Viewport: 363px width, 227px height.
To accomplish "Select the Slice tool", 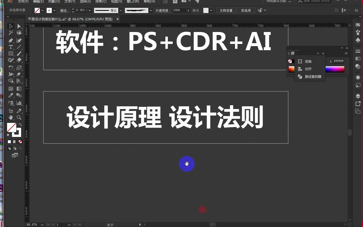I will [x=19, y=111].
